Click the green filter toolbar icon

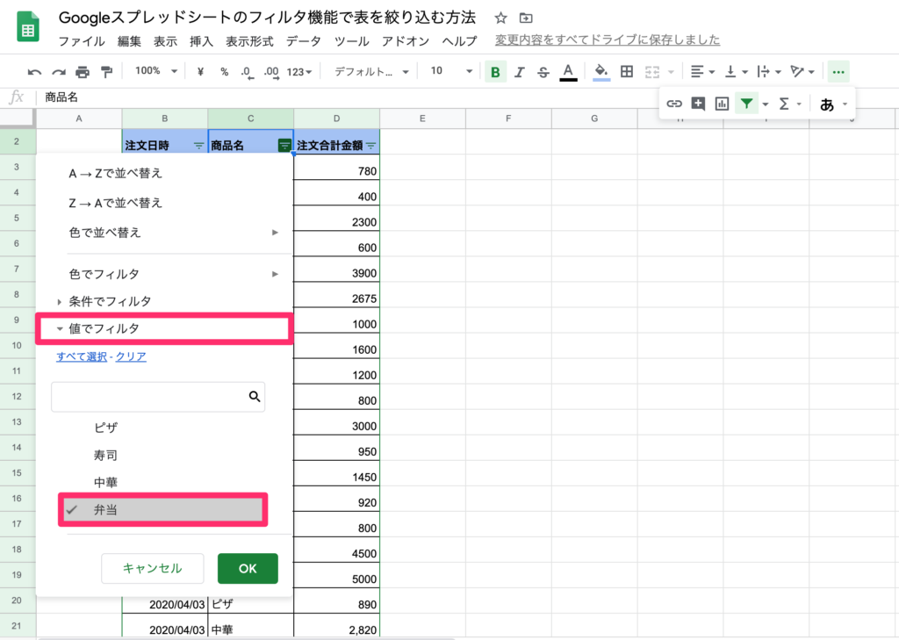point(746,104)
